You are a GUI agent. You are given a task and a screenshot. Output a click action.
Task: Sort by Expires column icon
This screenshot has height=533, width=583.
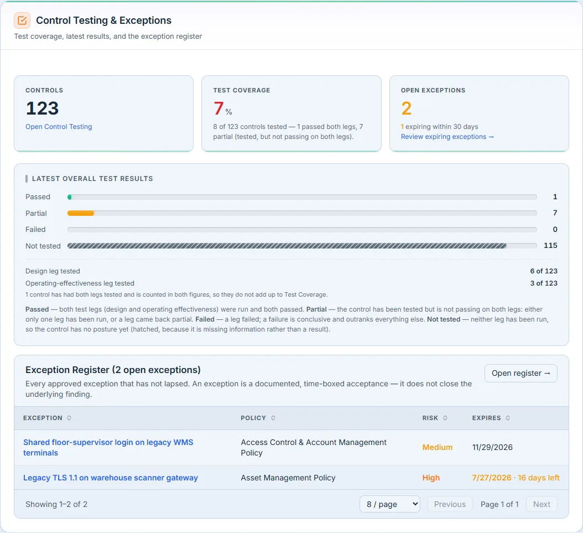[x=508, y=418]
